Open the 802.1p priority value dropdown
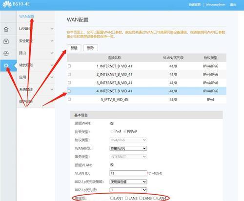The height and width of the screenshot is (201, 244). tap(128, 190)
